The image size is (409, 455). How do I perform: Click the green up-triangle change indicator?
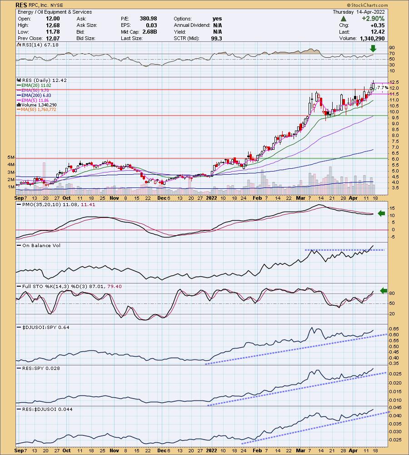[344, 19]
